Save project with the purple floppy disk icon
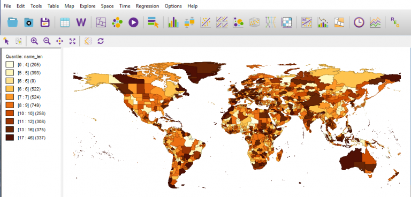Image resolution: width=411 pixels, height=197 pixels. (45, 22)
